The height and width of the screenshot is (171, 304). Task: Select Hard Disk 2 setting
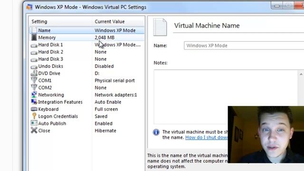(x=51, y=52)
